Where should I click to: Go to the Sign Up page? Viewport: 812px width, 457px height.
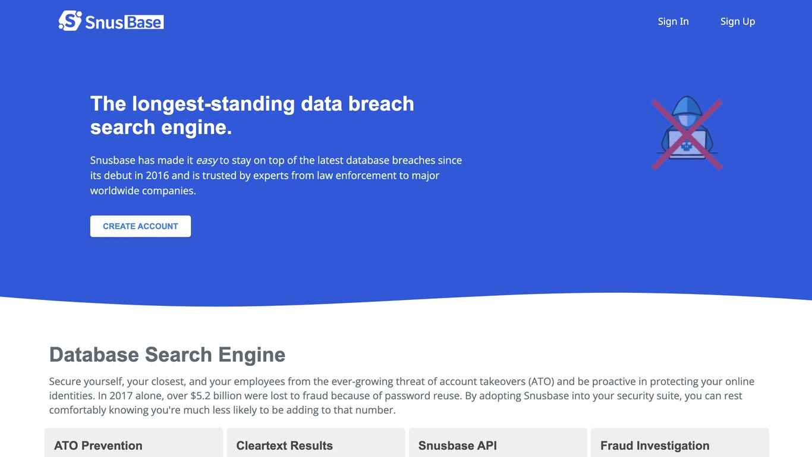pos(737,21)
